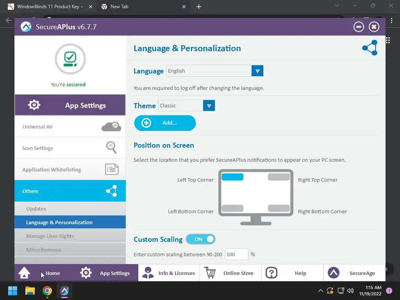Click the Help question mark icon

271,273
